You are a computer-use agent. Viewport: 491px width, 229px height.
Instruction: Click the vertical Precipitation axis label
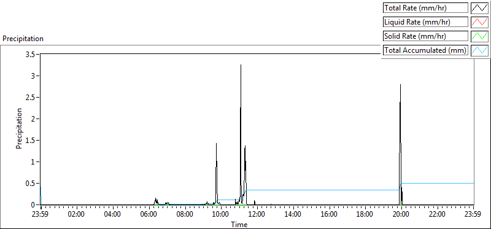(x=19, y=128)
